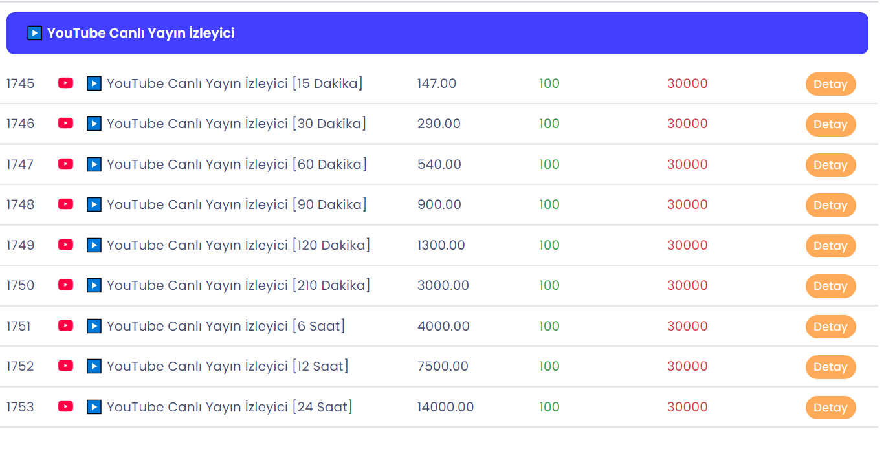Open Detay for the 210 Dakika service
The image size is (895, 449).
pos(830,286)
